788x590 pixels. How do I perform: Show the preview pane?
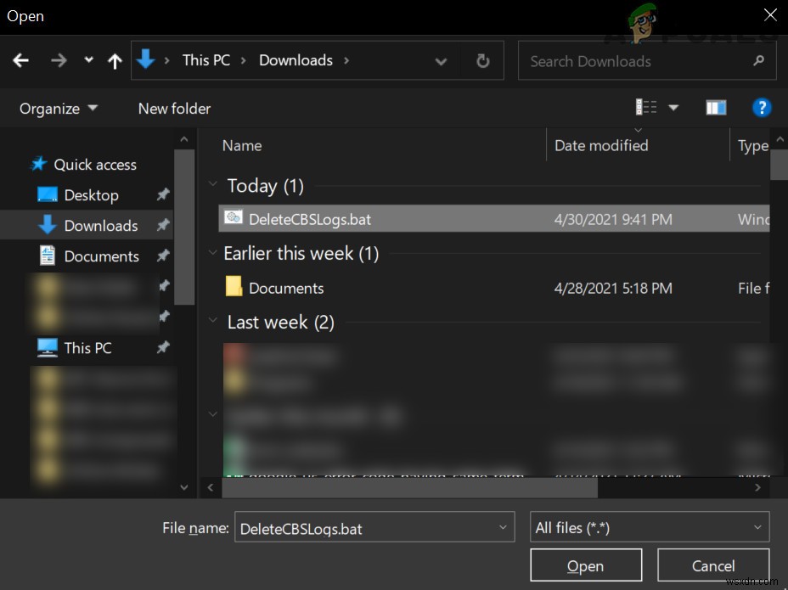(x=716, y=108)
